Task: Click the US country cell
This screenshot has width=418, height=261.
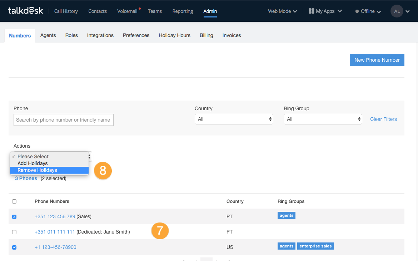Action: (x=230, y=247)
